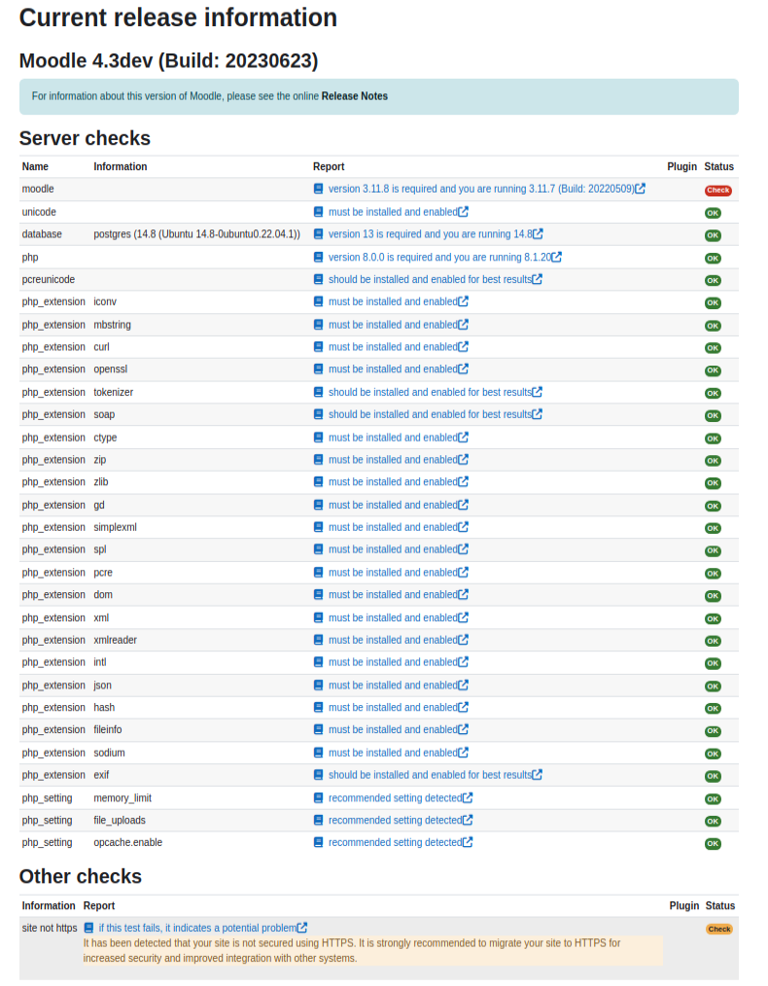The width and height of the screenshot is (768, 986).
Task: Click the 'Other checks' section heading
Action: coord(81,876)
